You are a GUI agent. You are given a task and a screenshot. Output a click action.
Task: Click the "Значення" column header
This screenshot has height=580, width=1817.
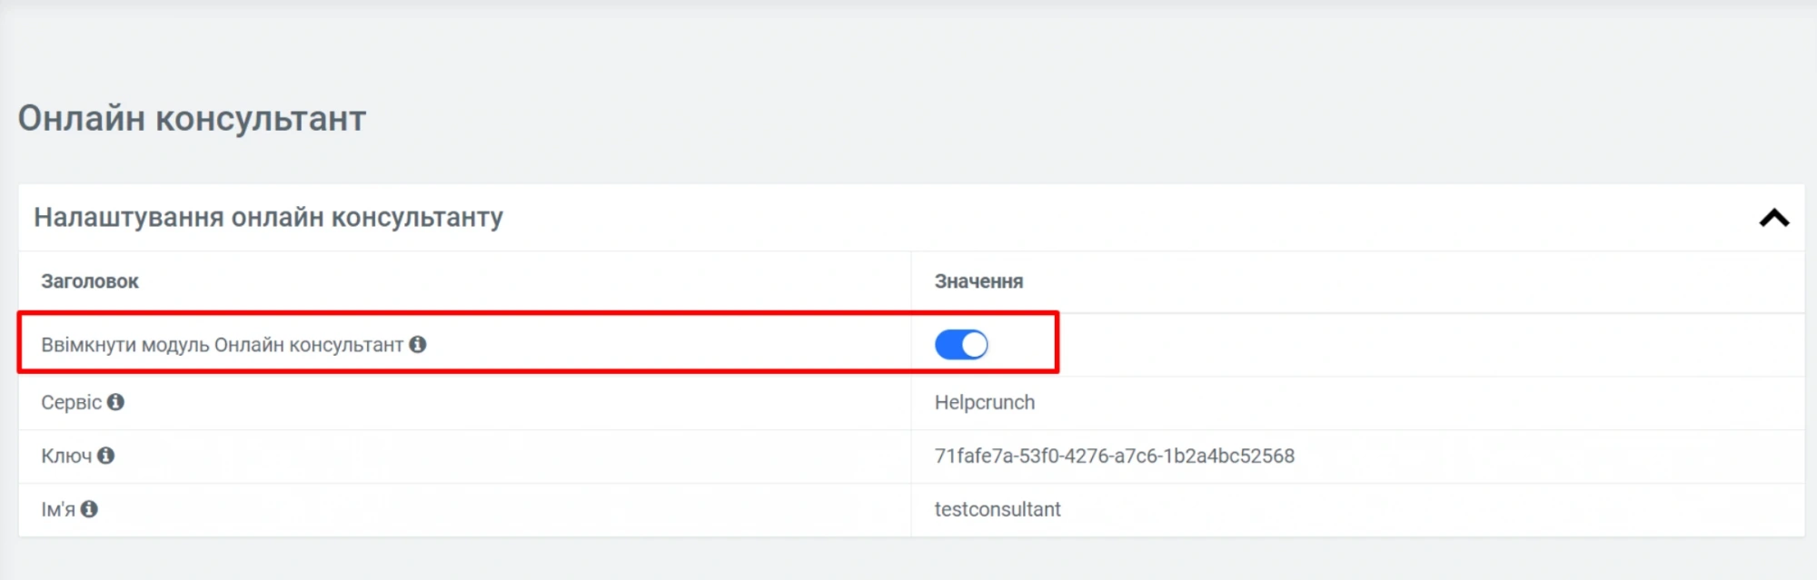[978, 281]
